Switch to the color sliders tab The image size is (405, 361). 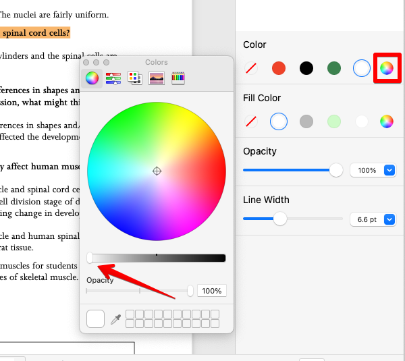pyautogui.click(x=113, y=78)
